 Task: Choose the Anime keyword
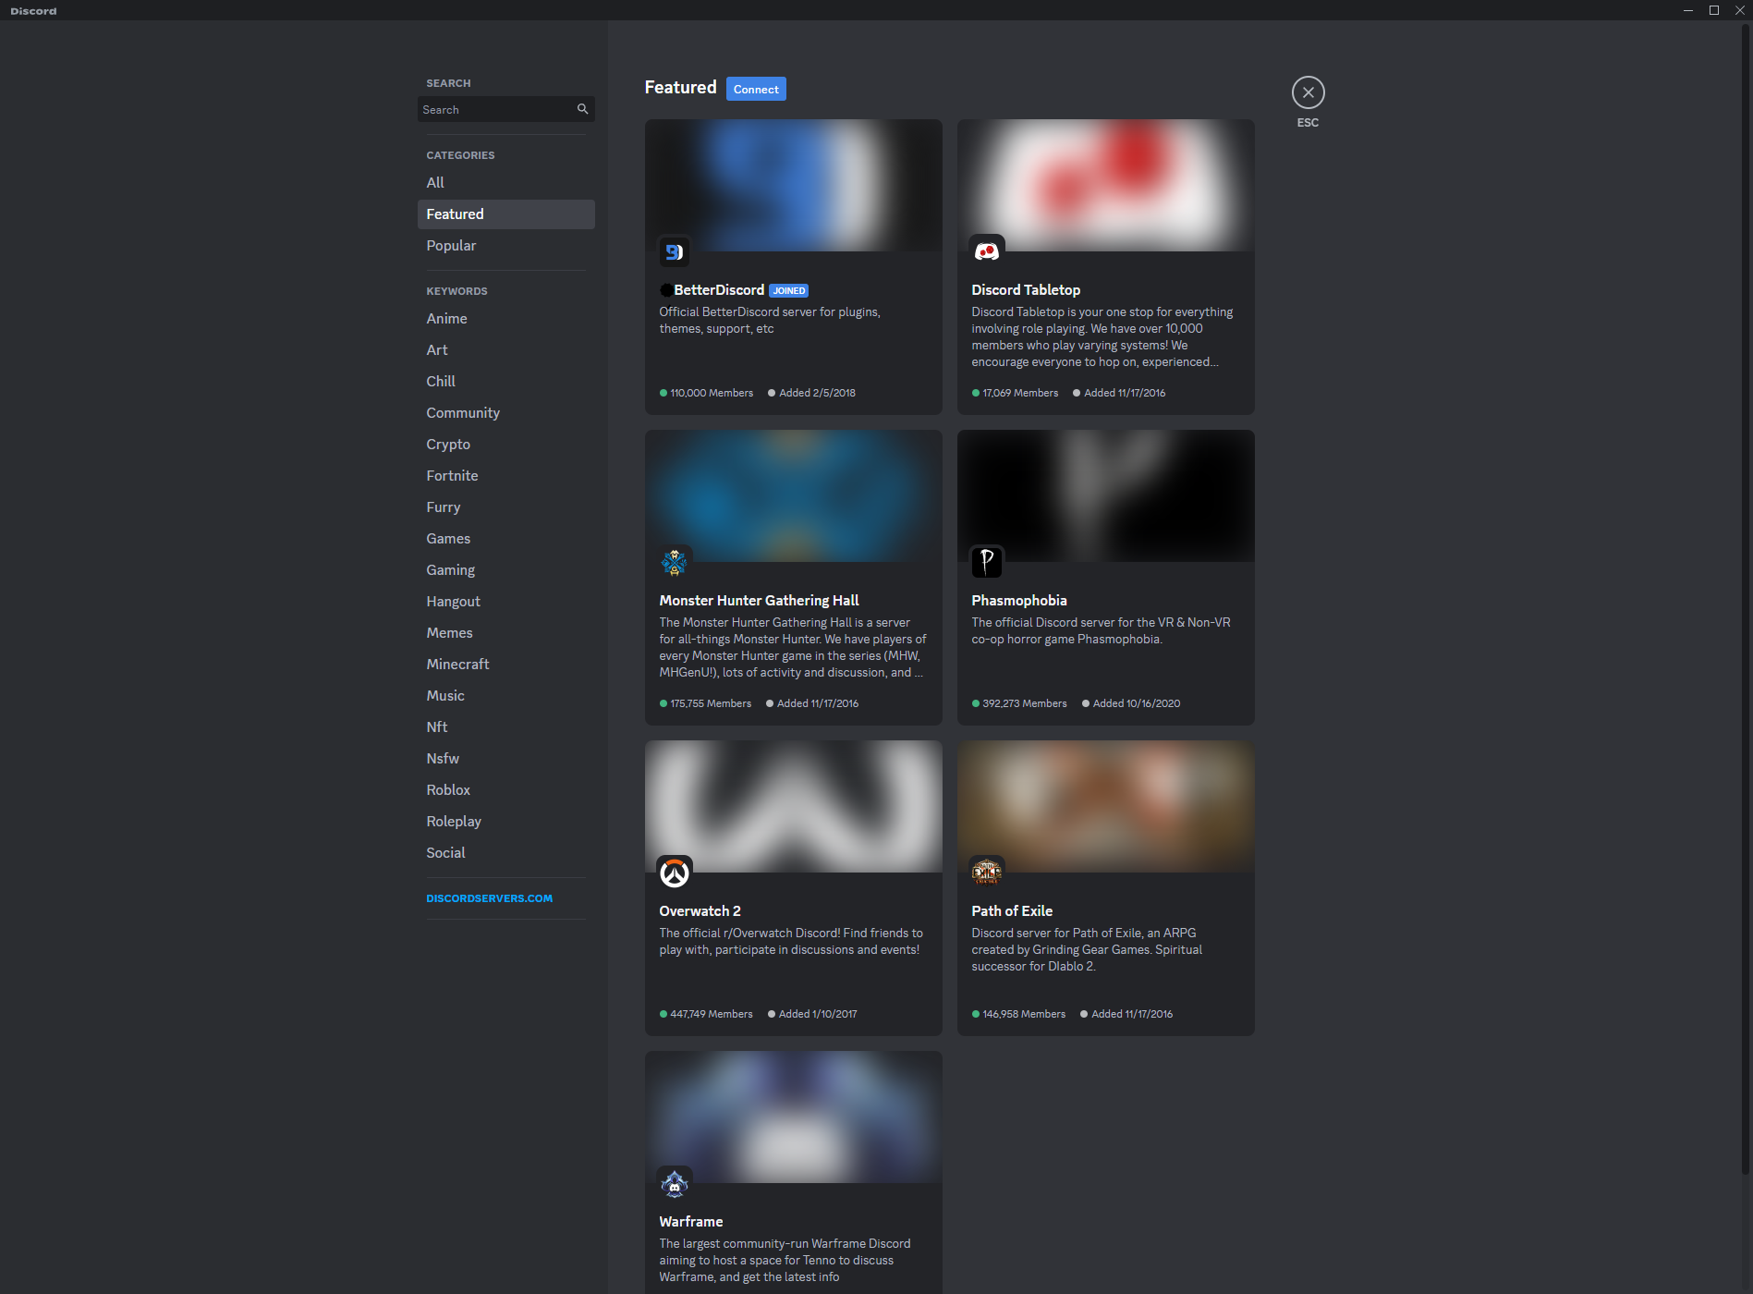[x=505, y=319]
